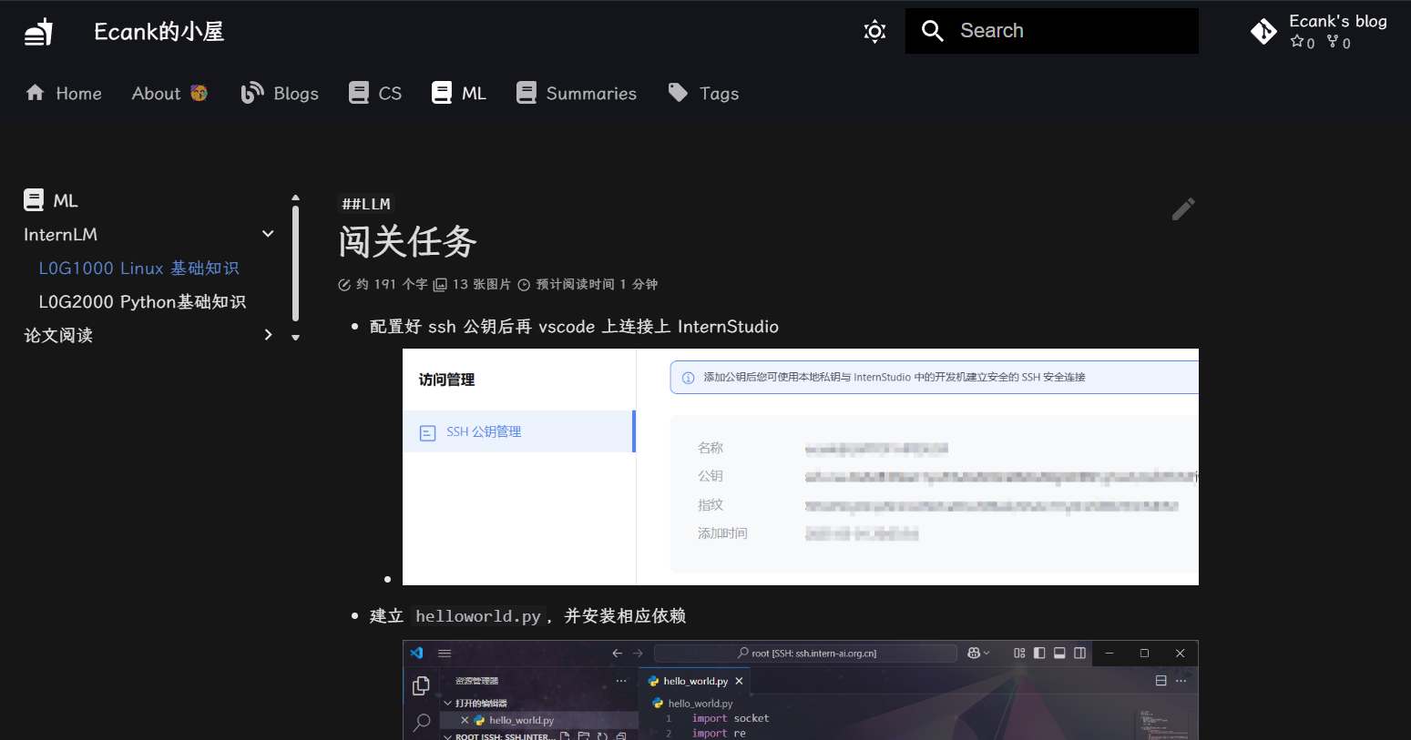Go to the Home tab
This screenshot has height=740, width=1411.
[64, 93]
